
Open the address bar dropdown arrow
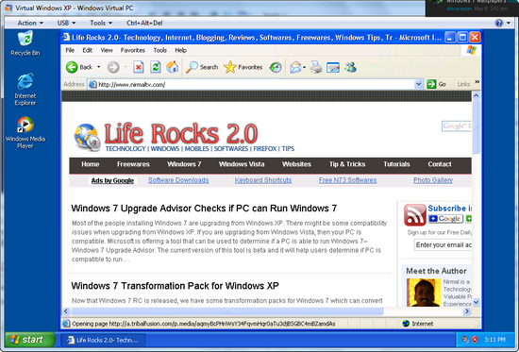(418, 84)
